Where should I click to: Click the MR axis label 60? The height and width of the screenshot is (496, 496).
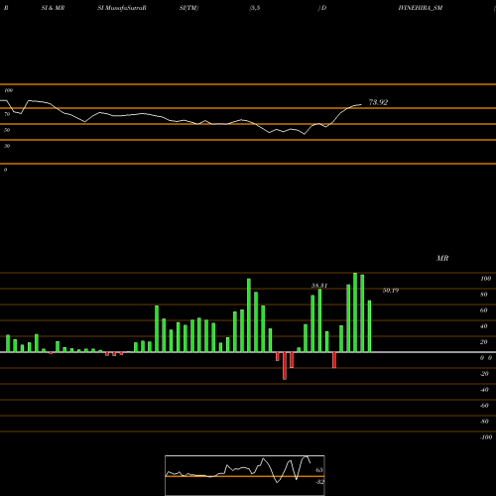tap(484, 310)
